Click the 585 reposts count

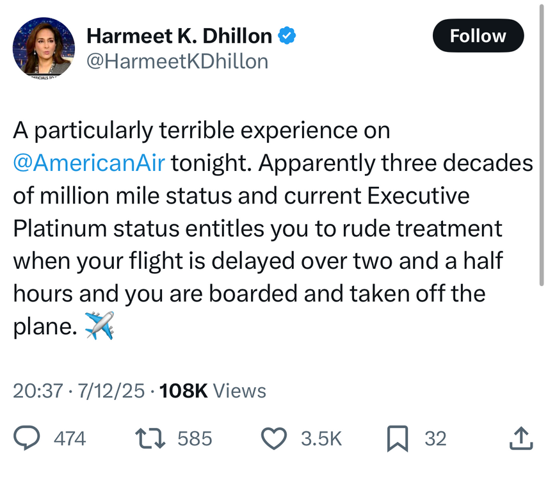pyautogui.click(x=194, y=438)
